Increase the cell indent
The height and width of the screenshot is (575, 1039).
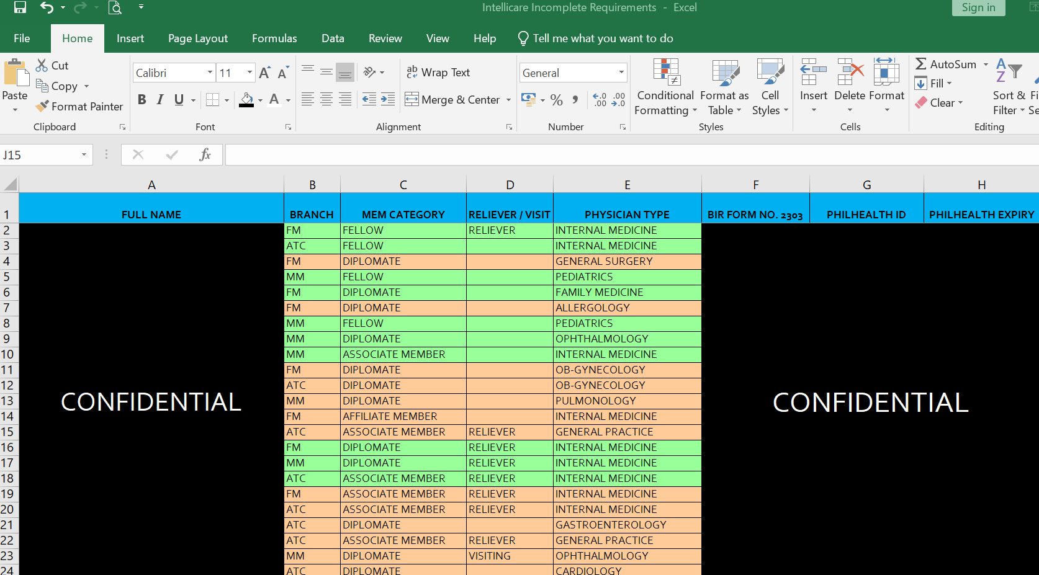(388, 99)
